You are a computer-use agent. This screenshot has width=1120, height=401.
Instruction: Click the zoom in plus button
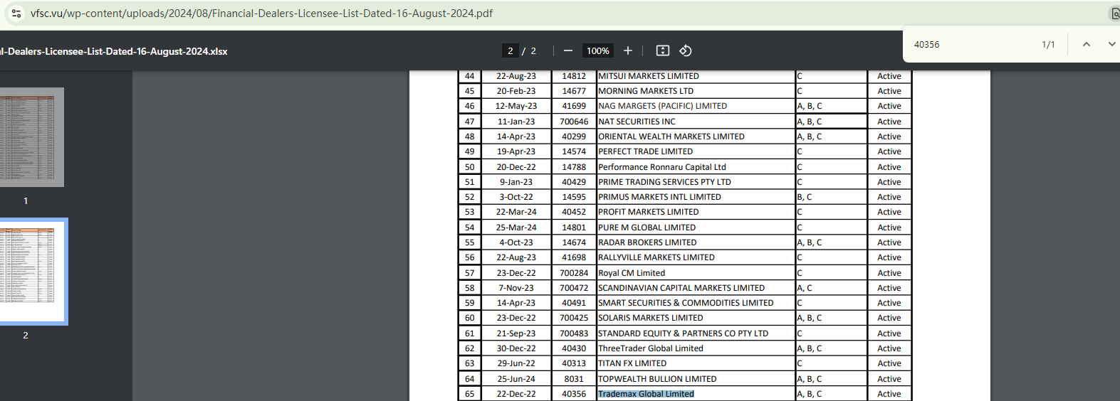point(627,50)
